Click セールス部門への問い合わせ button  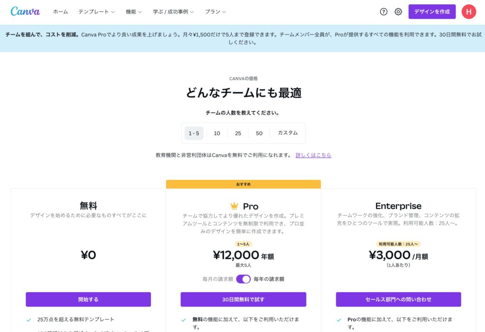pos(398,299)
